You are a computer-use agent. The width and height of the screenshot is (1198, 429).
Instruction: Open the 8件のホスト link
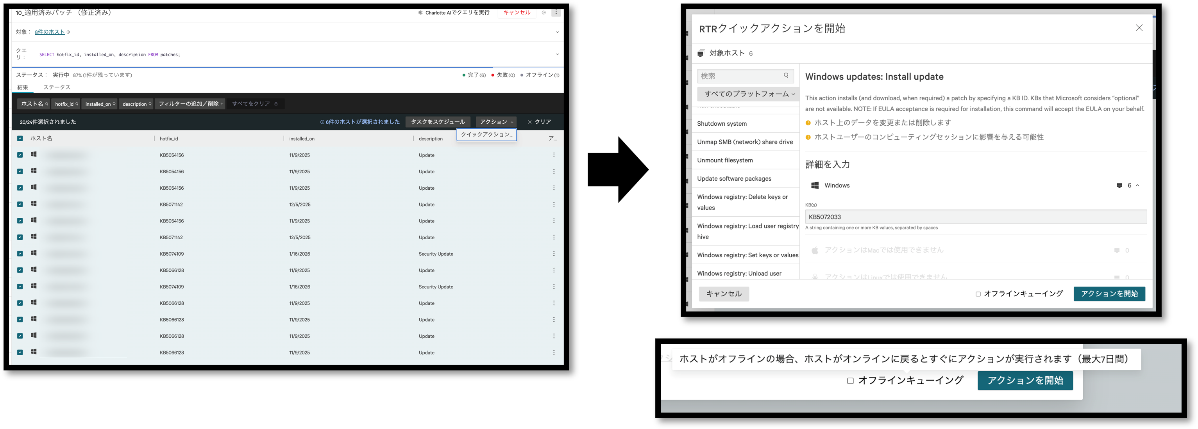click(x=50, y=32)
